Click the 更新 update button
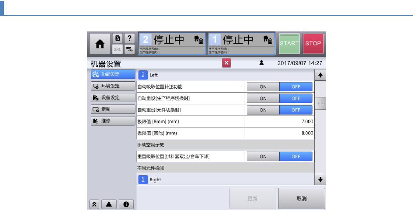Image resolution: width=413 pixels, height=210 pixels. point(253,199)
